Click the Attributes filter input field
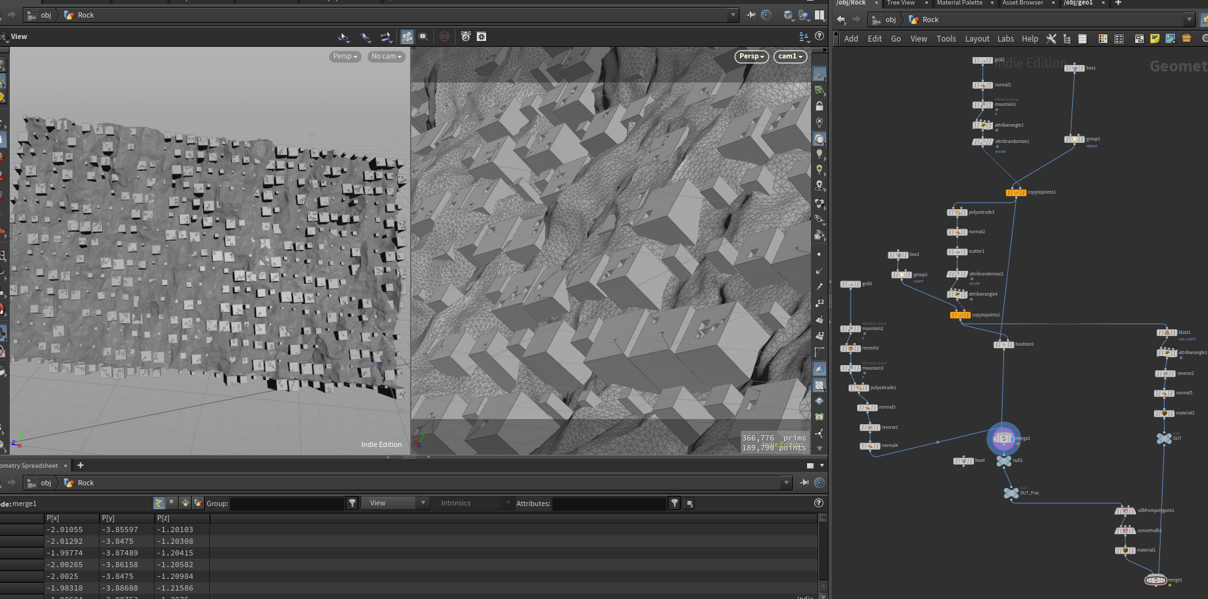Screen dimensions: 1208x599 (609, 503)
